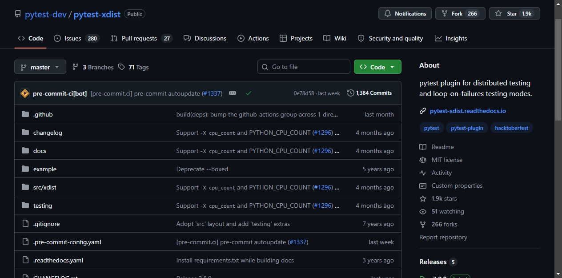
Task: Click the Go to file search field
Action: tap(304, 67)
